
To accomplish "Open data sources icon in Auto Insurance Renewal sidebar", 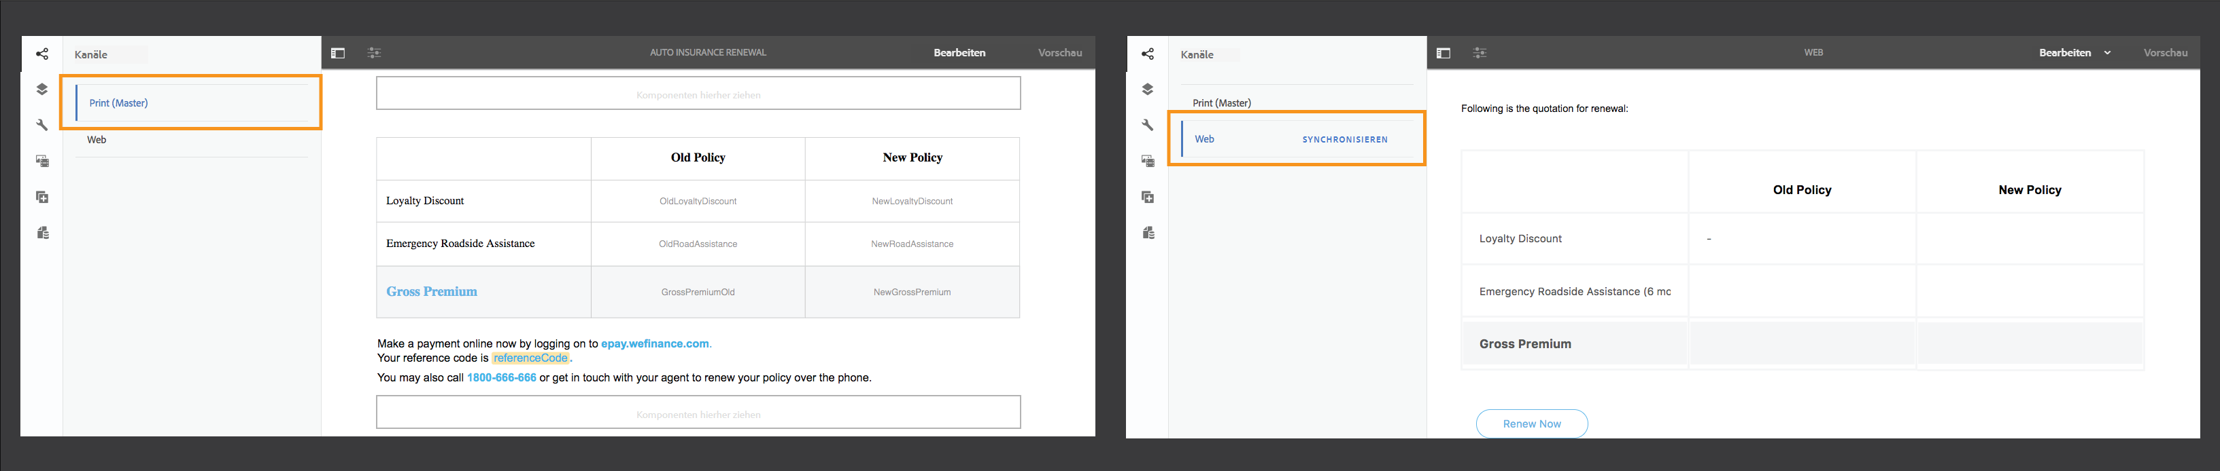I will [x=42, y=233].
